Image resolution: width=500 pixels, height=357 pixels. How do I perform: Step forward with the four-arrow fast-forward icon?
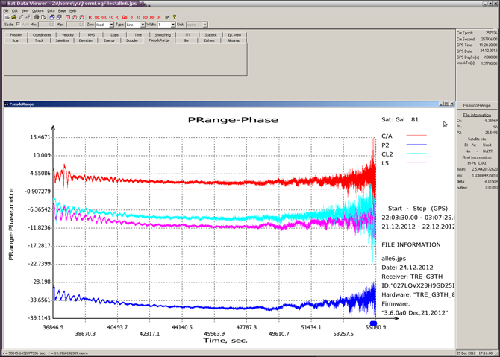coord(152,17)
